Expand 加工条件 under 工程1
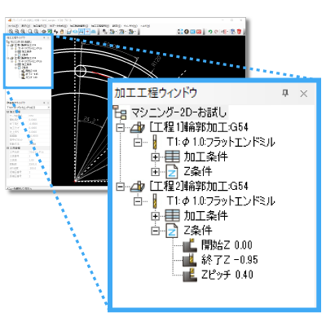This screenshot has width=326, height=326. click(x=155, y=156)
